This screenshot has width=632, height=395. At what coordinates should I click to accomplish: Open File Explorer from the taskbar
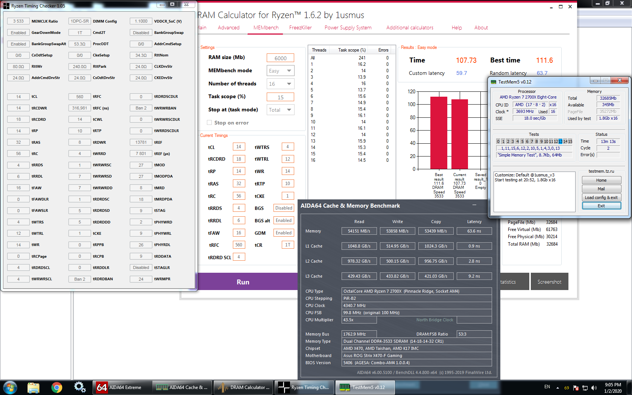click(x=33, y=387)
